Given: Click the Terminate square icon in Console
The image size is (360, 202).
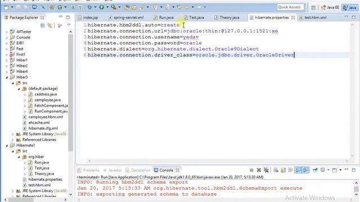Looking at the screenshot, I should (x=251, y=170).
